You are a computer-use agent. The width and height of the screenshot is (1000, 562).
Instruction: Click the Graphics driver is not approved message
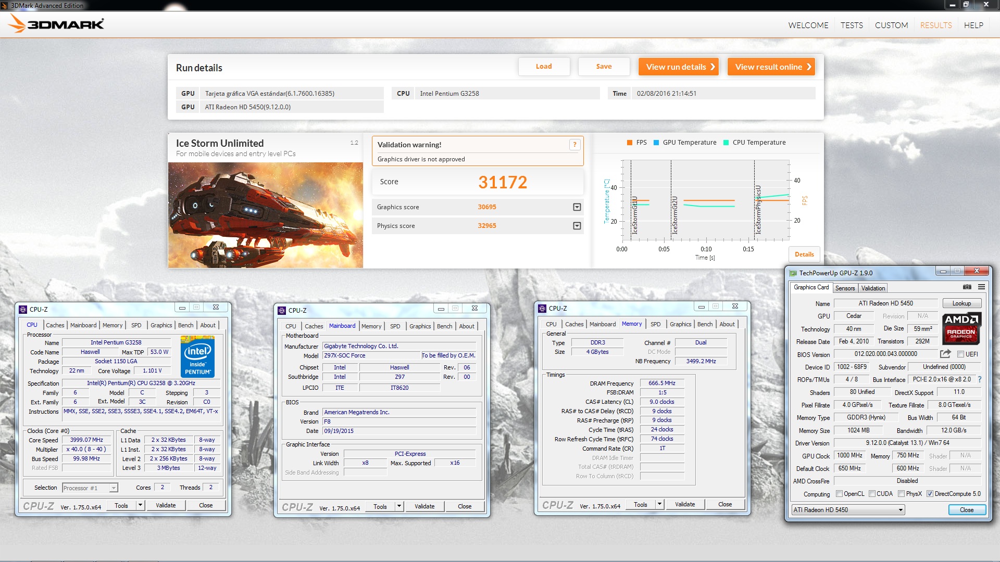pyautogui.click(x=421, y=159)
